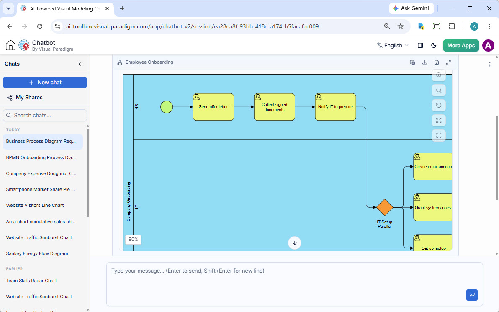Open BPMN Onboarding Process Dia... chat
The height and width of the screenshot is (312, 499).
(x=43, y=157)
